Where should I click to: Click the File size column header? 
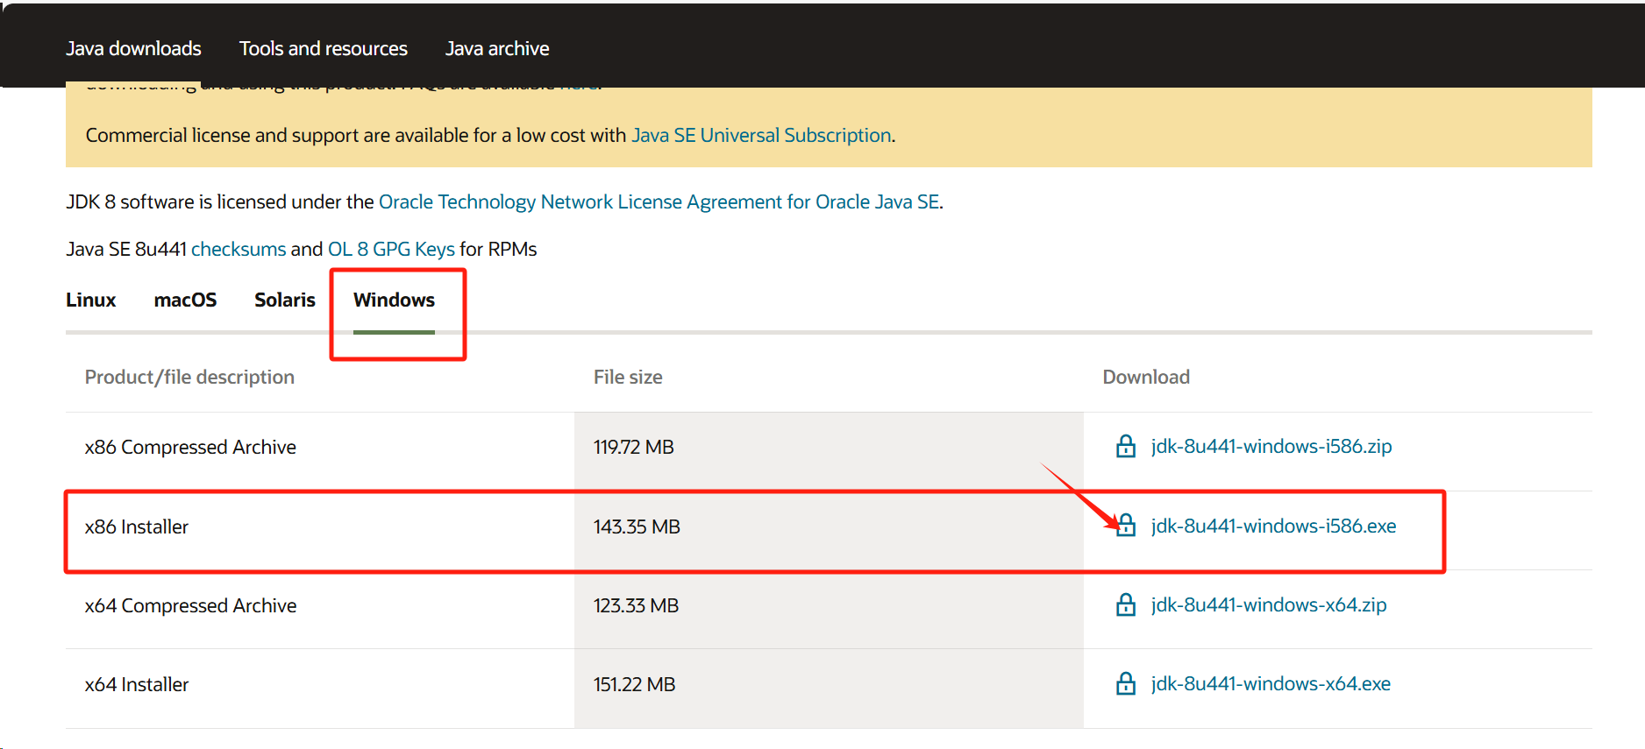click(x=628, y=378)
